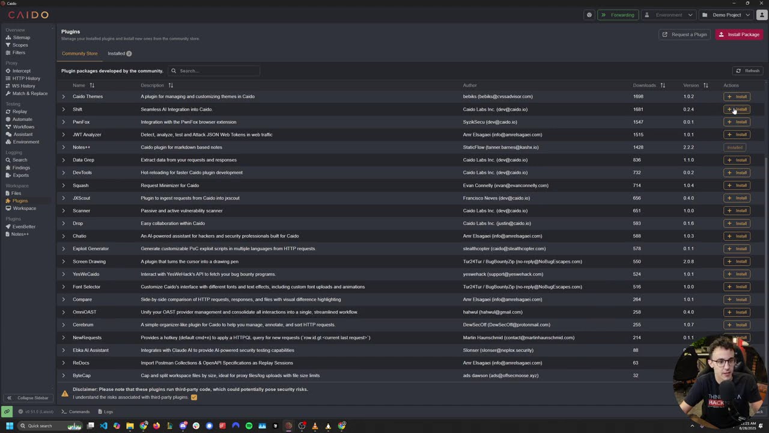
Task: Click the user account icon in the top right
Action: pyautogui.click(x=762, y=15)
